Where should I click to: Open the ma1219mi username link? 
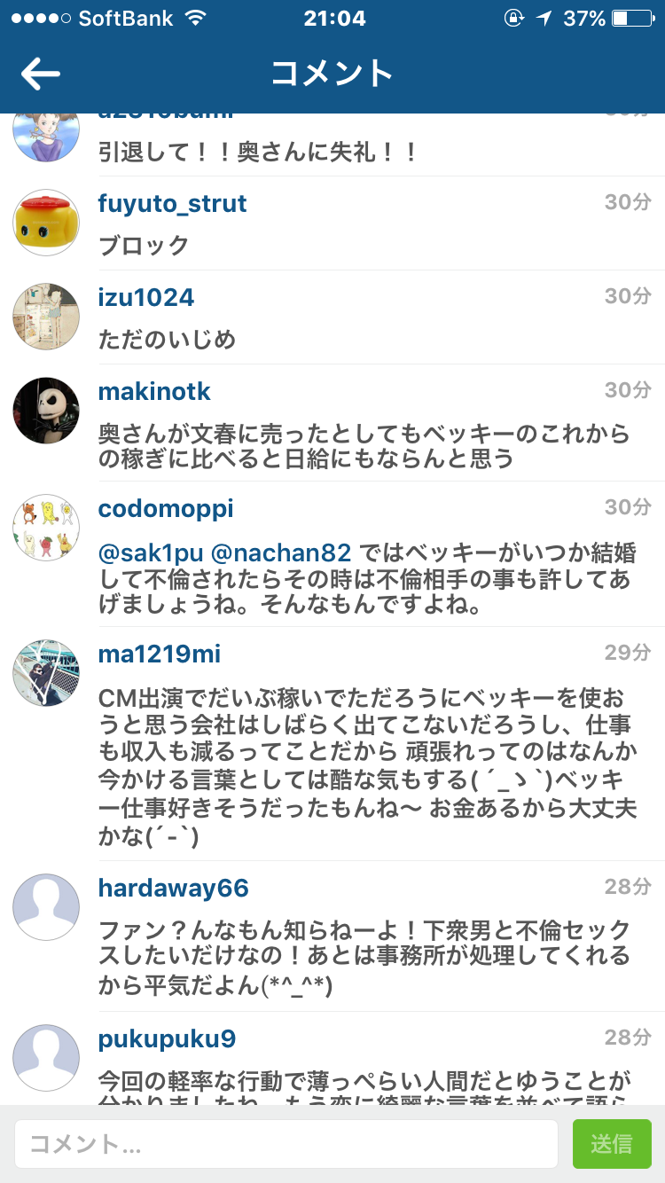click(x=159, y=654)
